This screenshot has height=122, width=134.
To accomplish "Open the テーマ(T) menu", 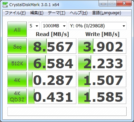I will (x=57, y=13).
